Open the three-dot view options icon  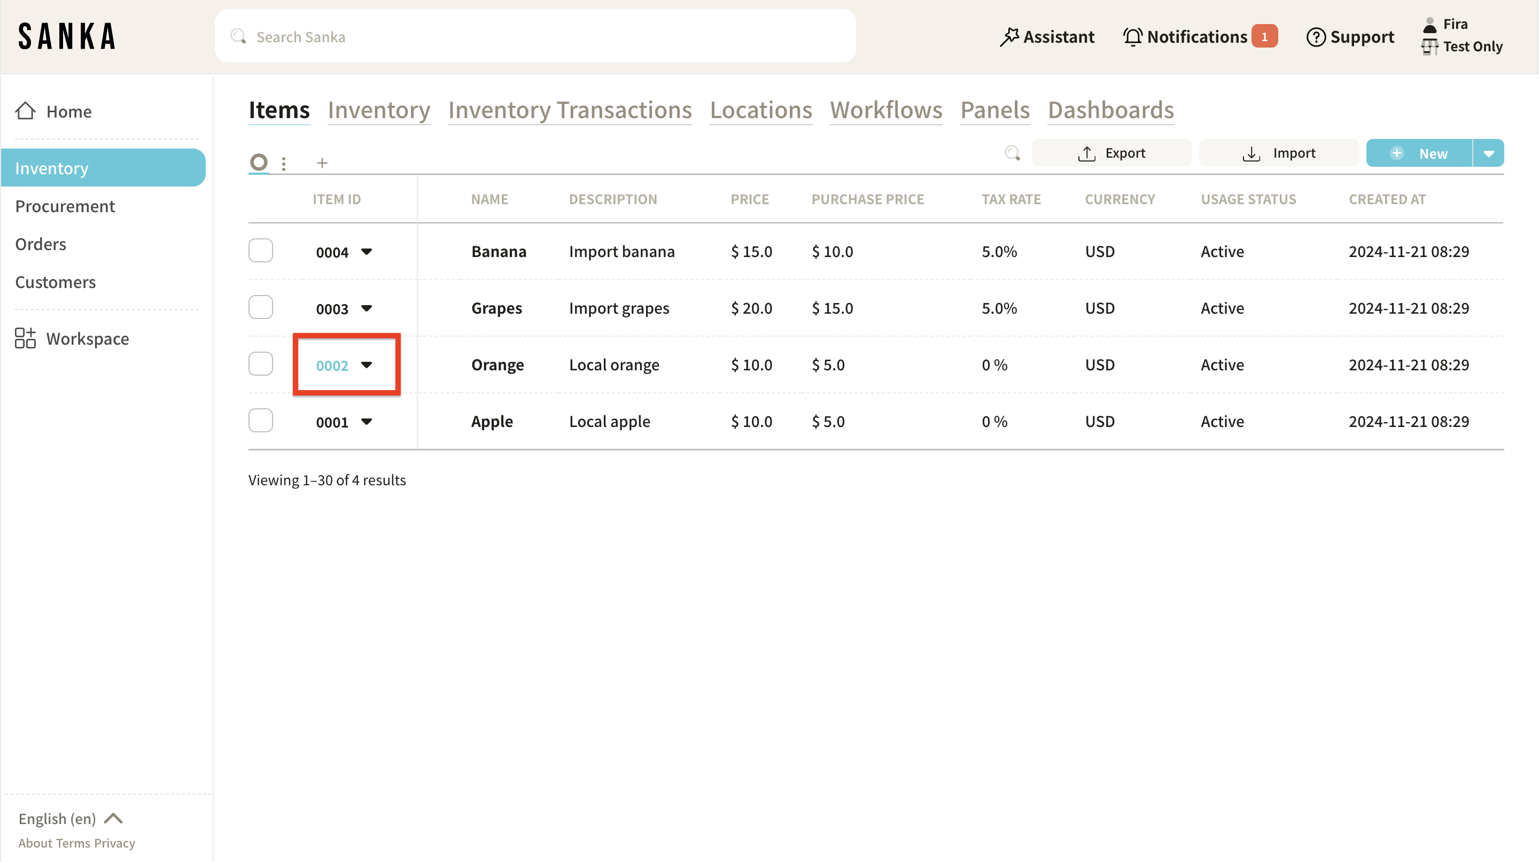point(284,162)
